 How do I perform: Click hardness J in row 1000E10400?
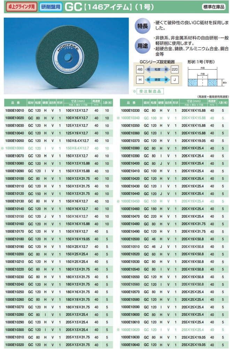[x=161, y=163]
